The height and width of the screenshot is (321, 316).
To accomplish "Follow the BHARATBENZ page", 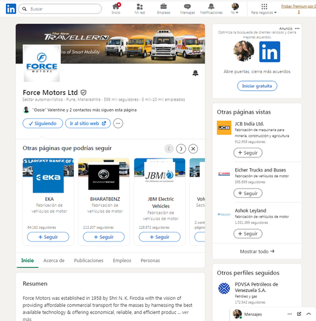I will point(103,237).
